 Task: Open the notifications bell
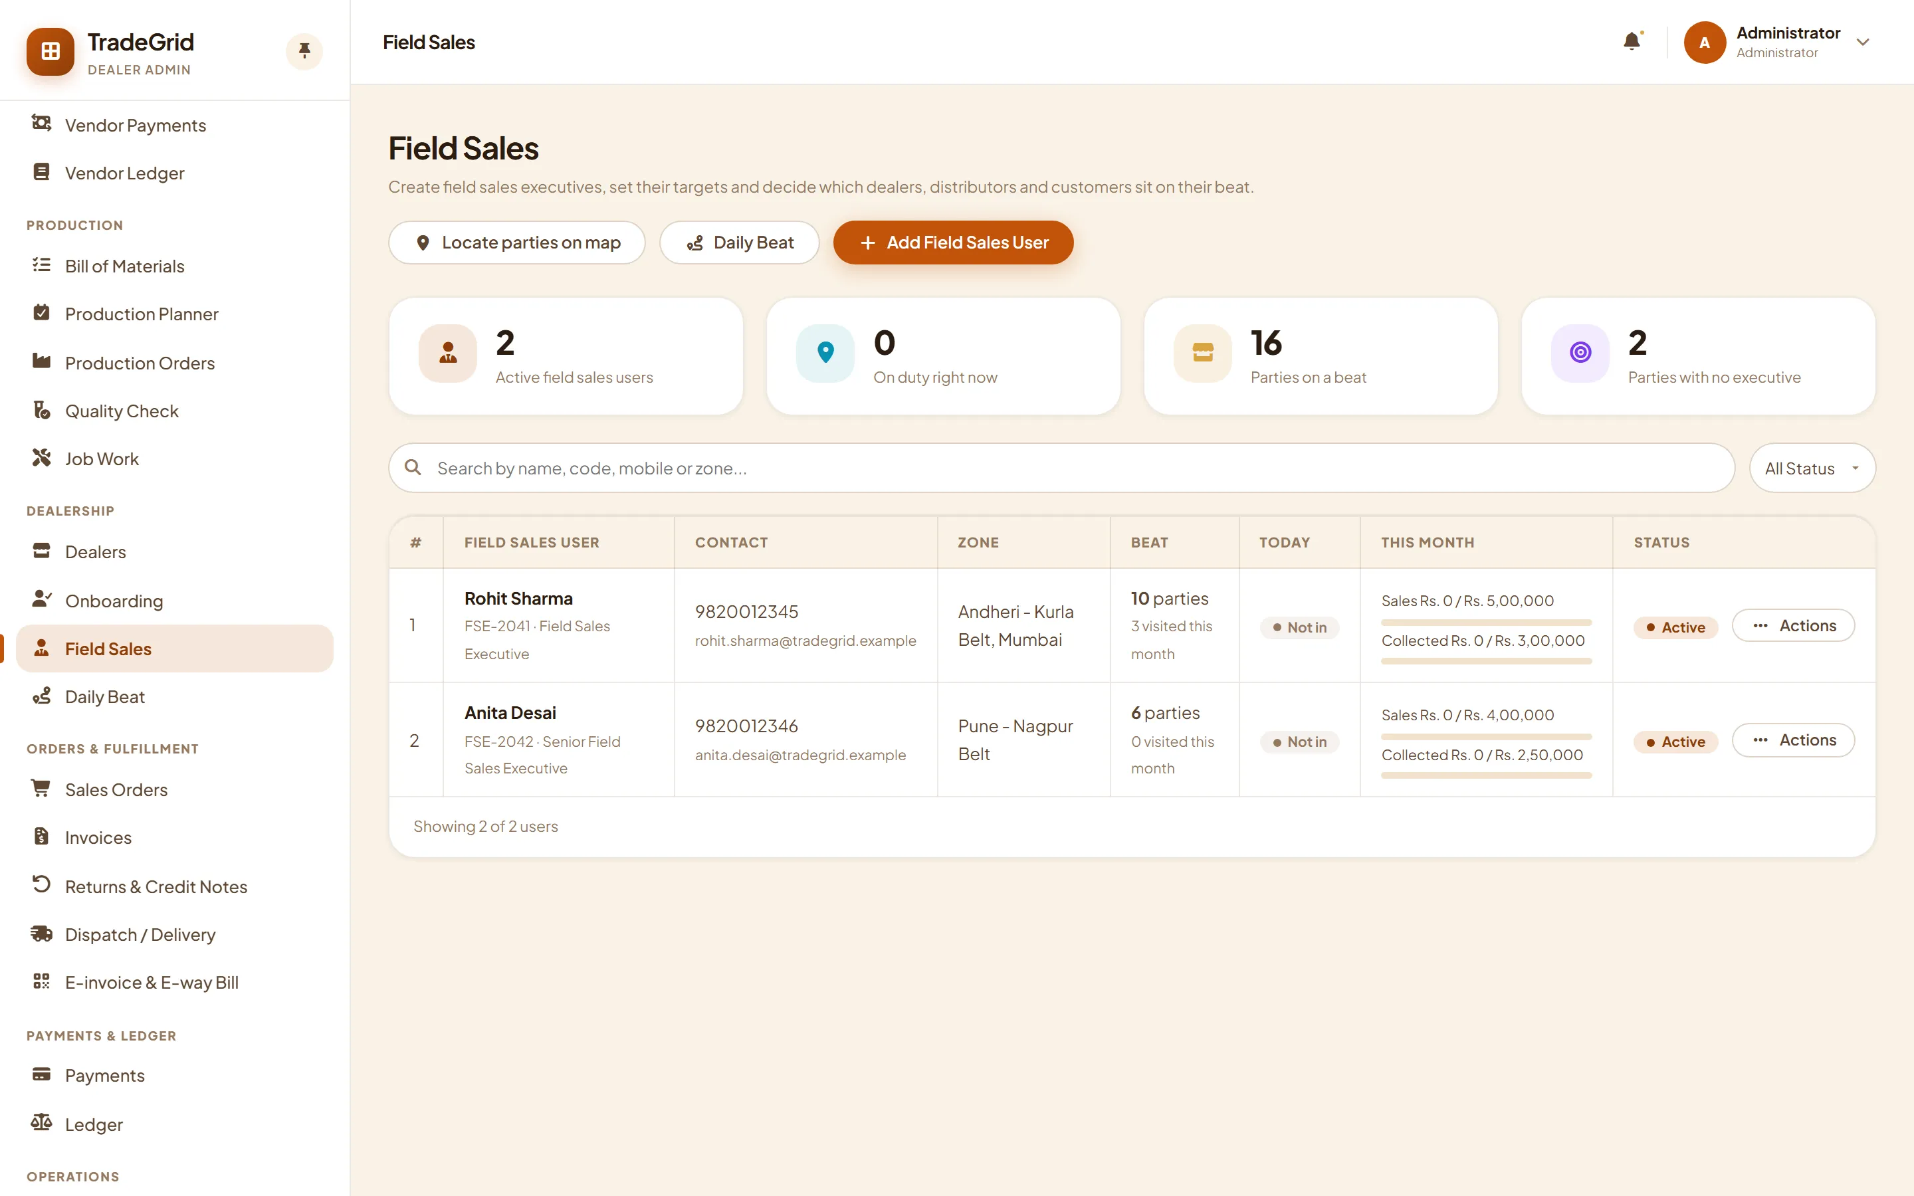tap(1632, 41)
